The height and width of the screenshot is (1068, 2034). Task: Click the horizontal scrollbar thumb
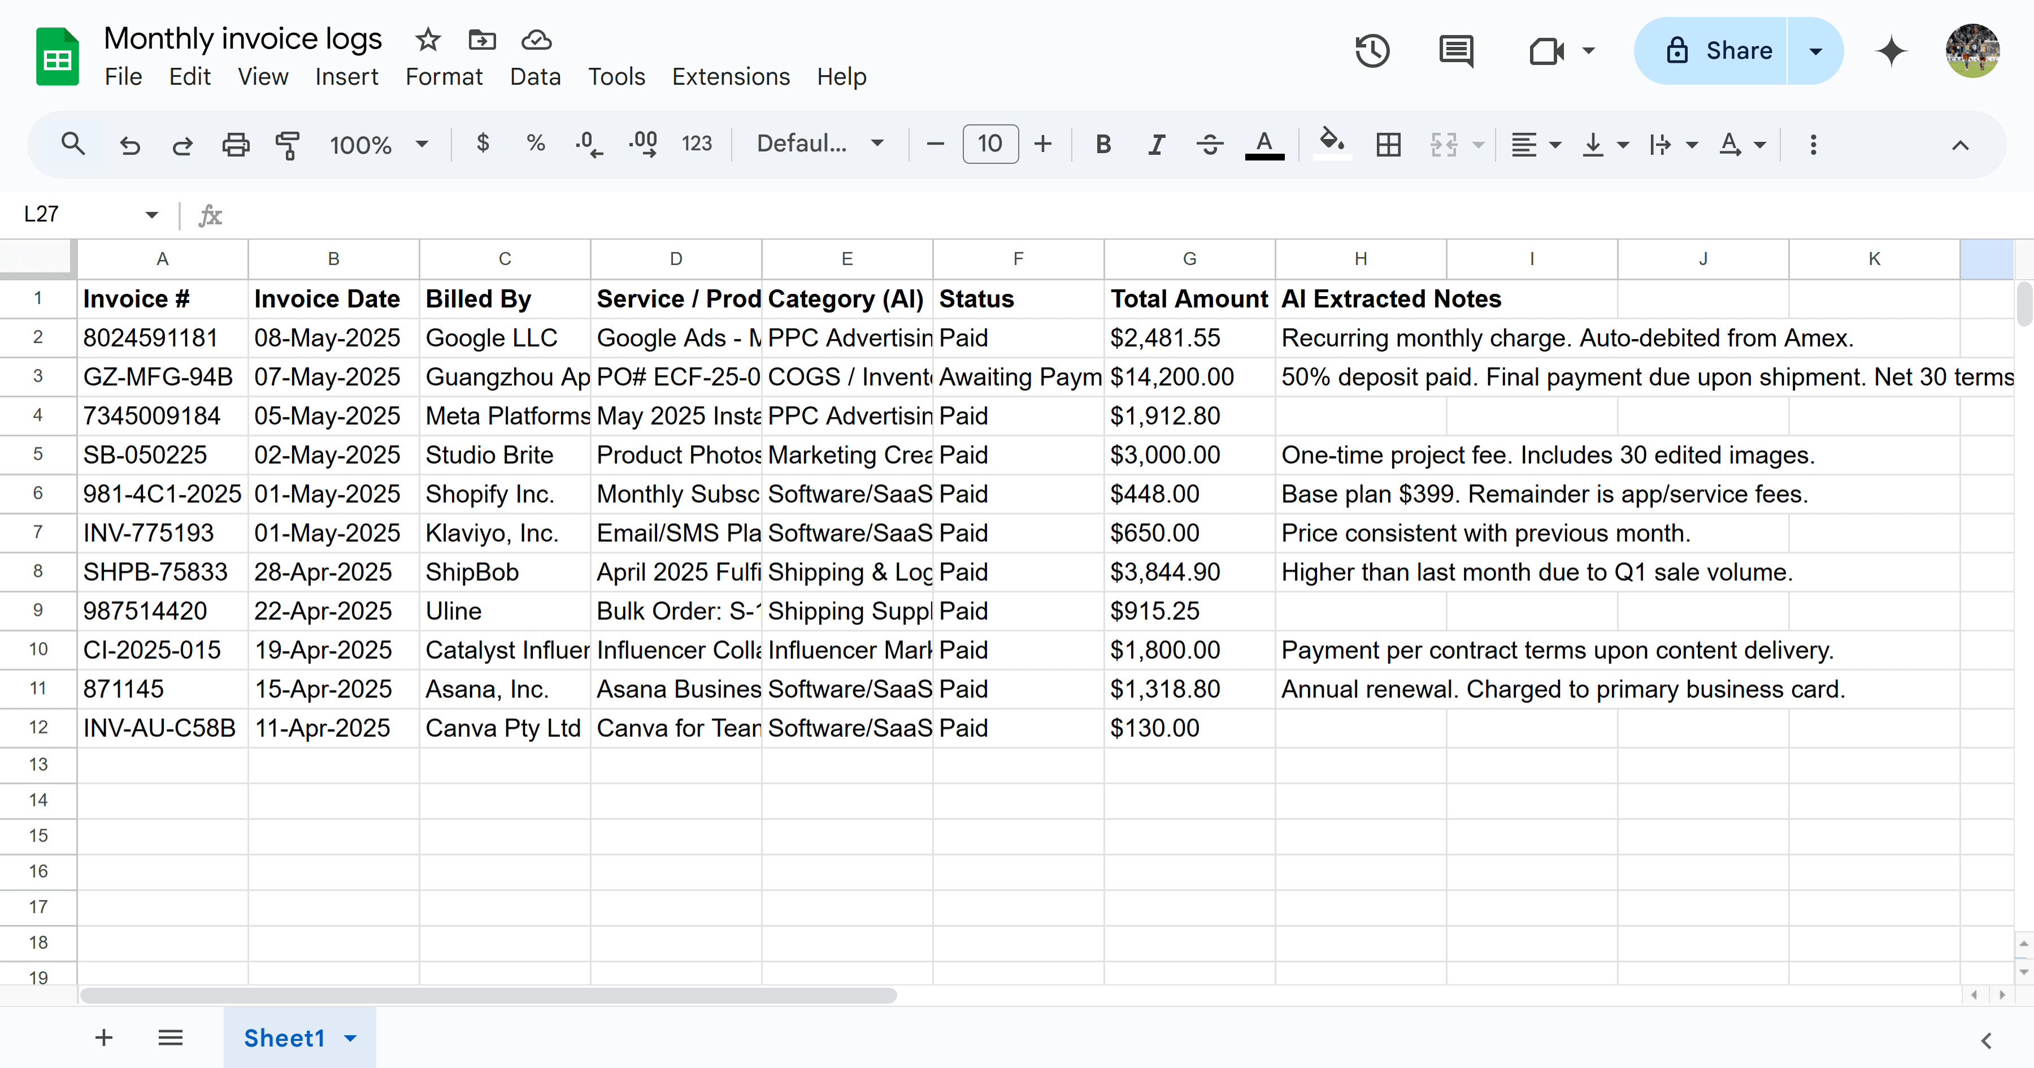(489, 995)
